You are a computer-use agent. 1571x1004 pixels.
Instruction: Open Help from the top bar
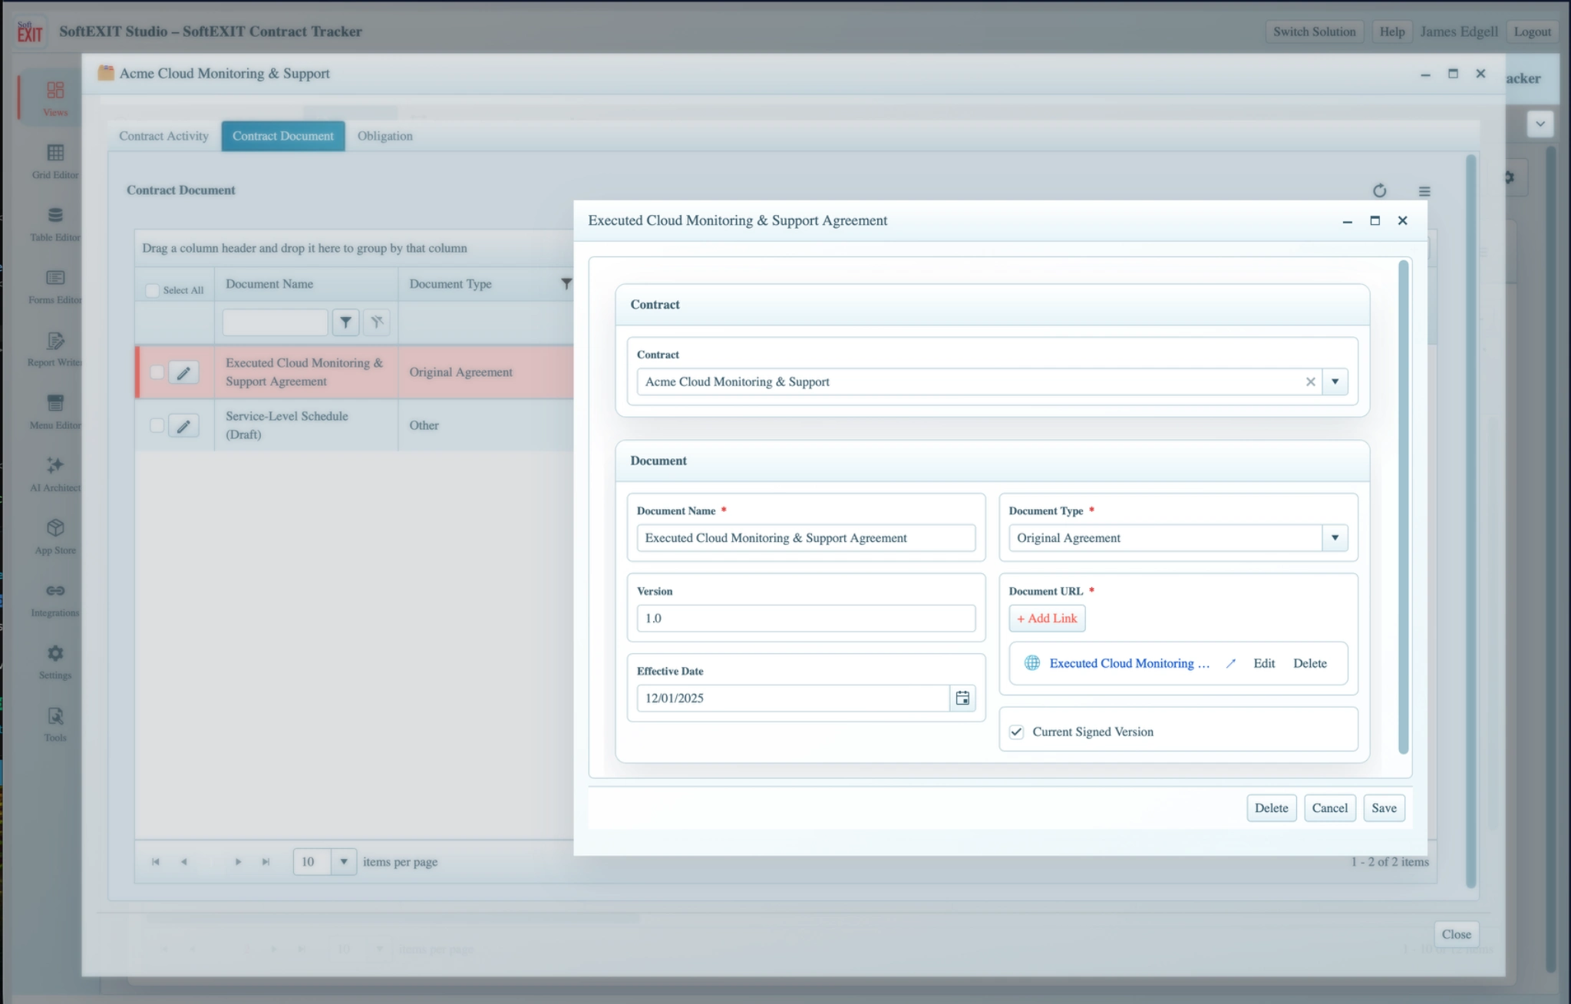coord(1391,31)
